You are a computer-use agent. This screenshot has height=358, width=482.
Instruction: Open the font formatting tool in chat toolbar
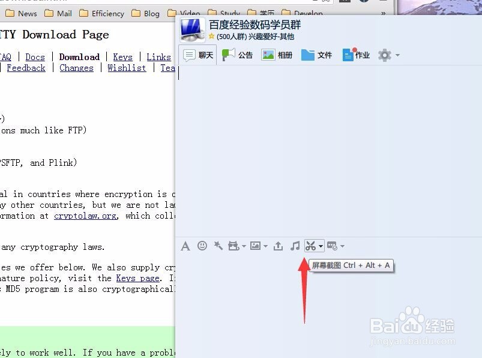[x=185, y=246]
